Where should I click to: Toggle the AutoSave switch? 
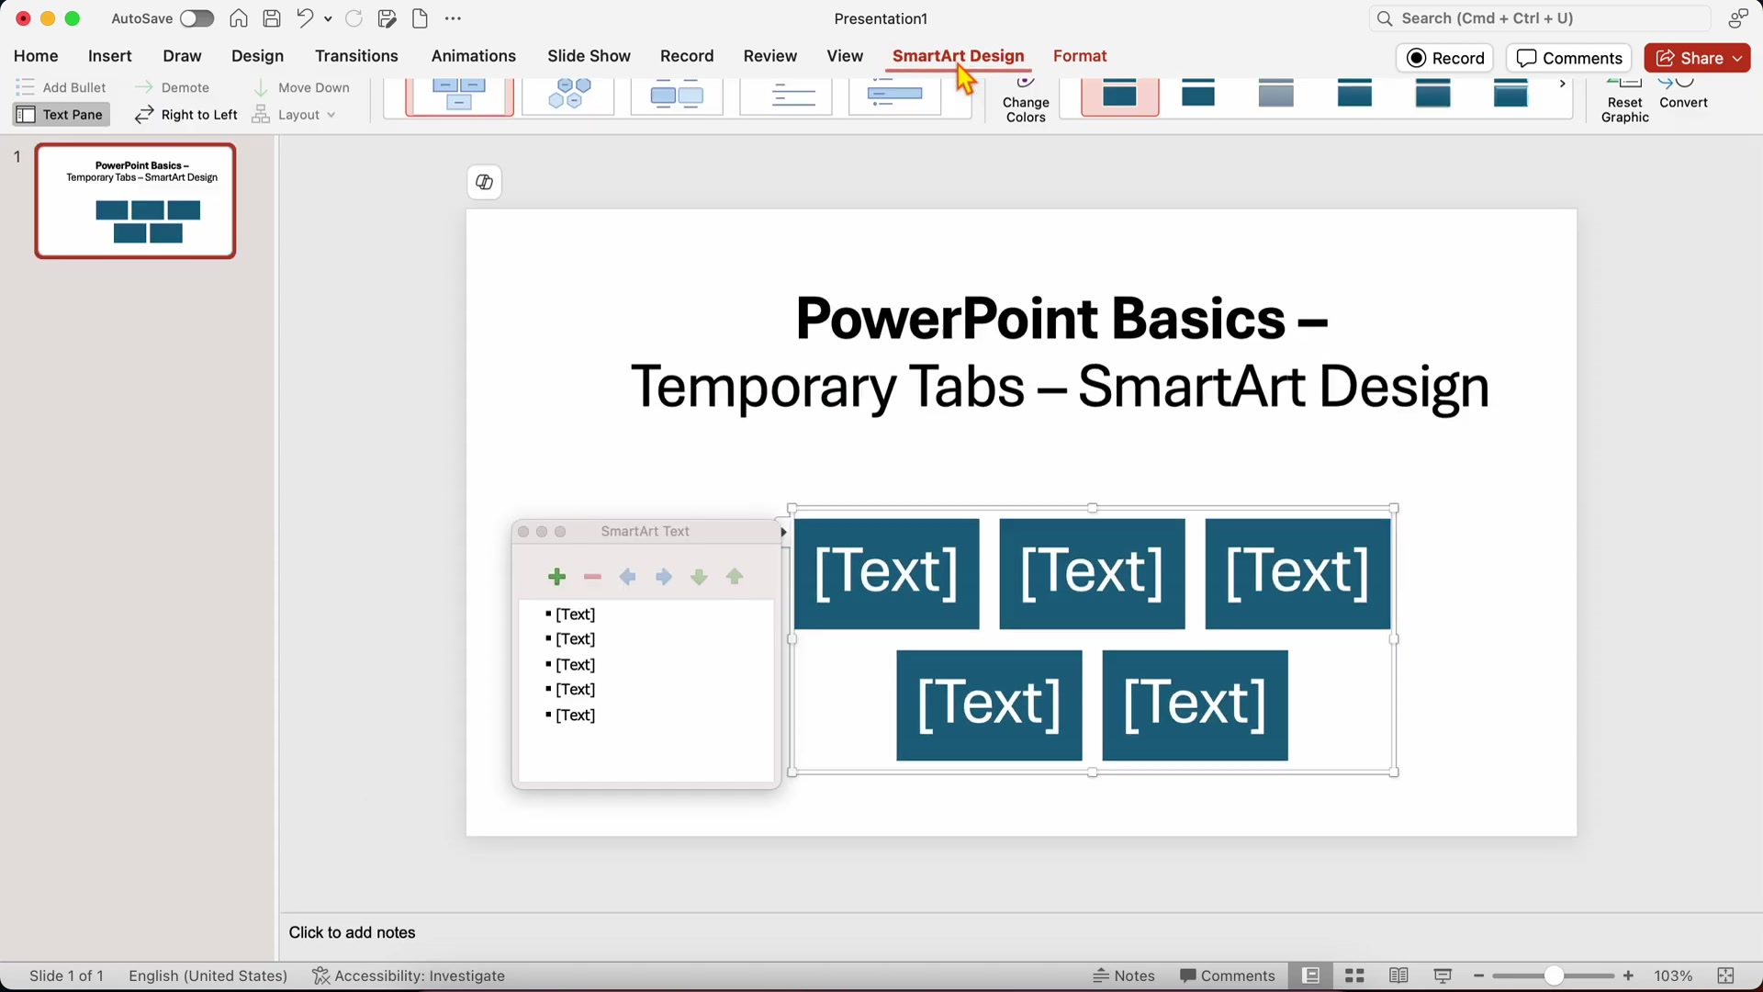(x=197, y=18)
